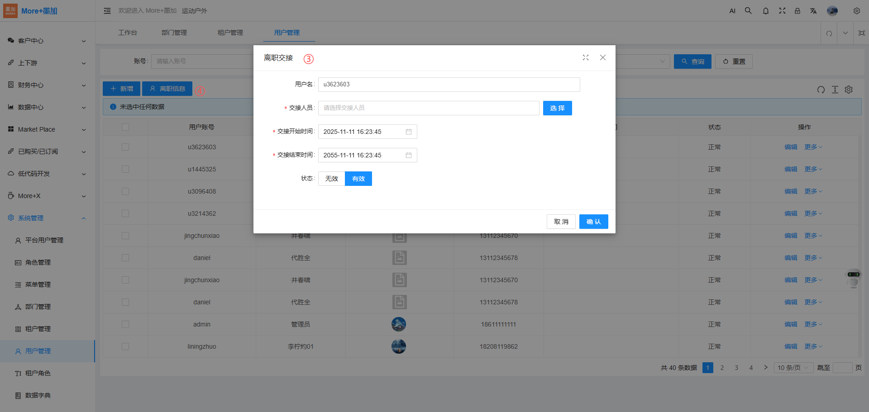
Task: Click the 交接人员 input field
Action: (428, 108)
